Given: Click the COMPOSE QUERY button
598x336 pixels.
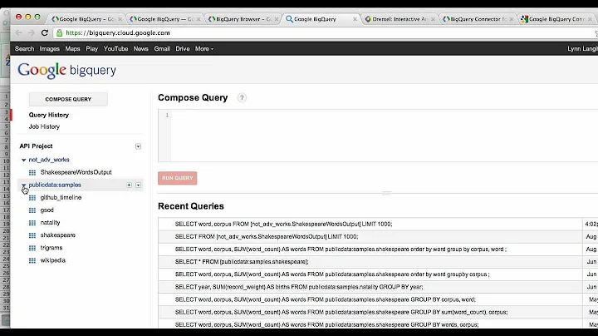Looking at the screenshot, I should pos(68,99).
